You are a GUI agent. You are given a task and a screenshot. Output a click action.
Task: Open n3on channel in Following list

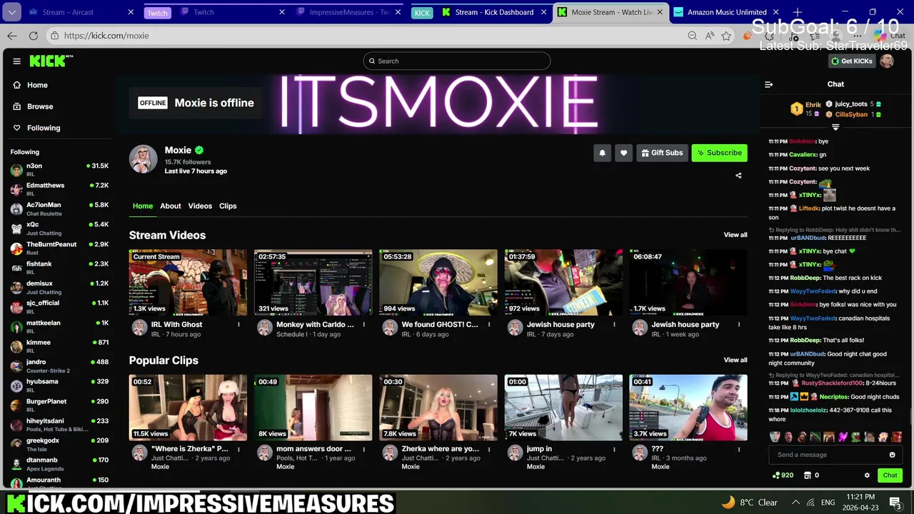[x=59, y=170]
